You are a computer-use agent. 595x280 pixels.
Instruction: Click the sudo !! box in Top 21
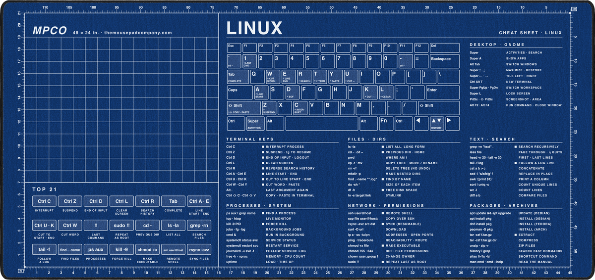tap(122, 225)
